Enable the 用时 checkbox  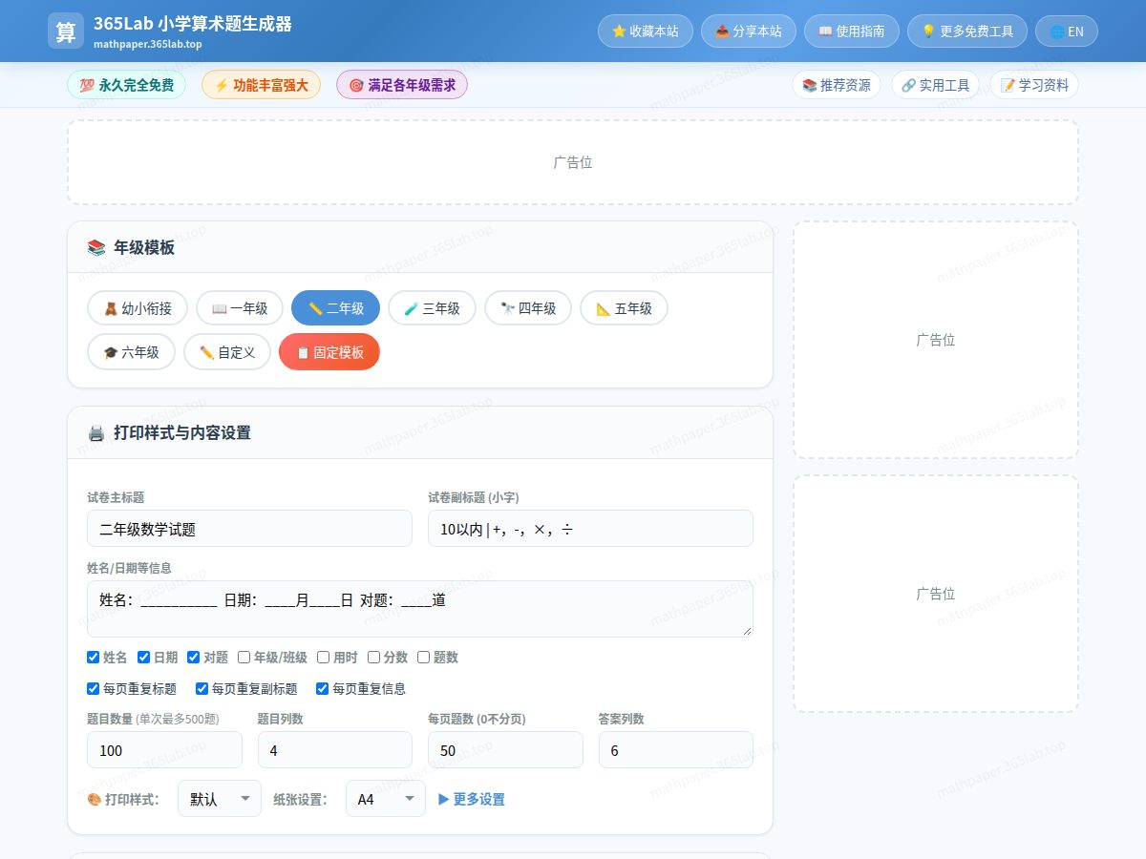(323, 657)
